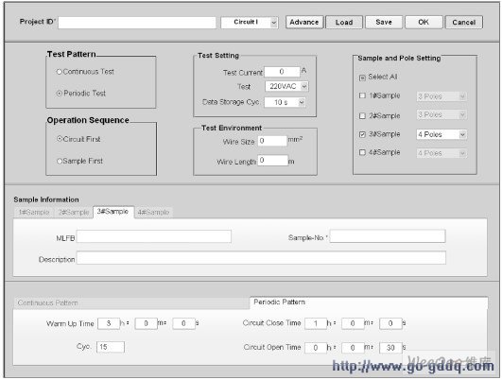This screenshot has width=502, height=380.
Task: Click the Advance button
Action: point(304,23)
